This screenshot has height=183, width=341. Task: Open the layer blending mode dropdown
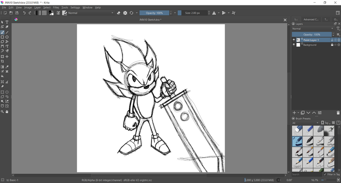(x=313, y=29)
